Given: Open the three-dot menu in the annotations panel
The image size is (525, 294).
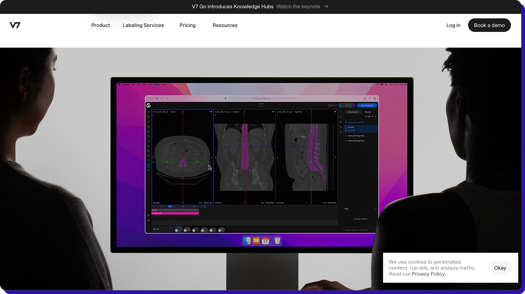Looking at the screenshot, I should (x=376, y=117).
